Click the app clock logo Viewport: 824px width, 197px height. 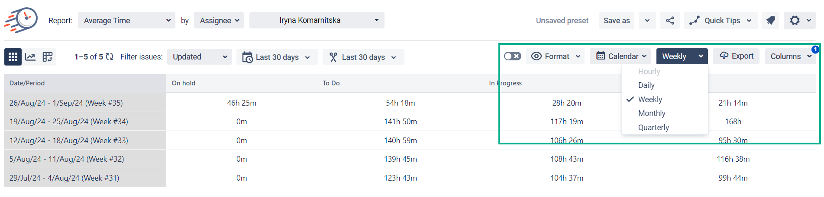click(x=22, y=20)
